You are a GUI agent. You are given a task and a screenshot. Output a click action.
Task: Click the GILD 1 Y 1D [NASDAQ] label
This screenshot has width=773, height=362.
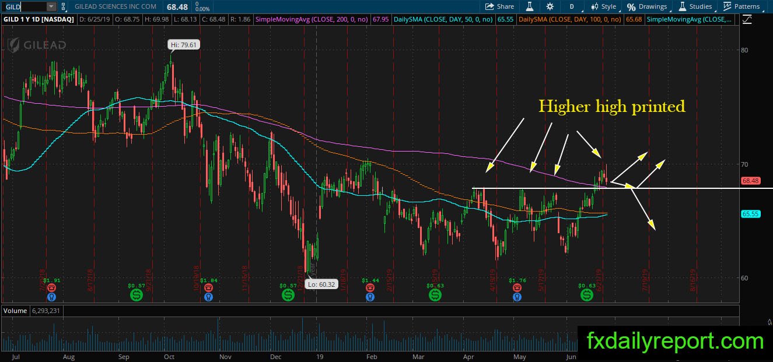click(39, 19)
